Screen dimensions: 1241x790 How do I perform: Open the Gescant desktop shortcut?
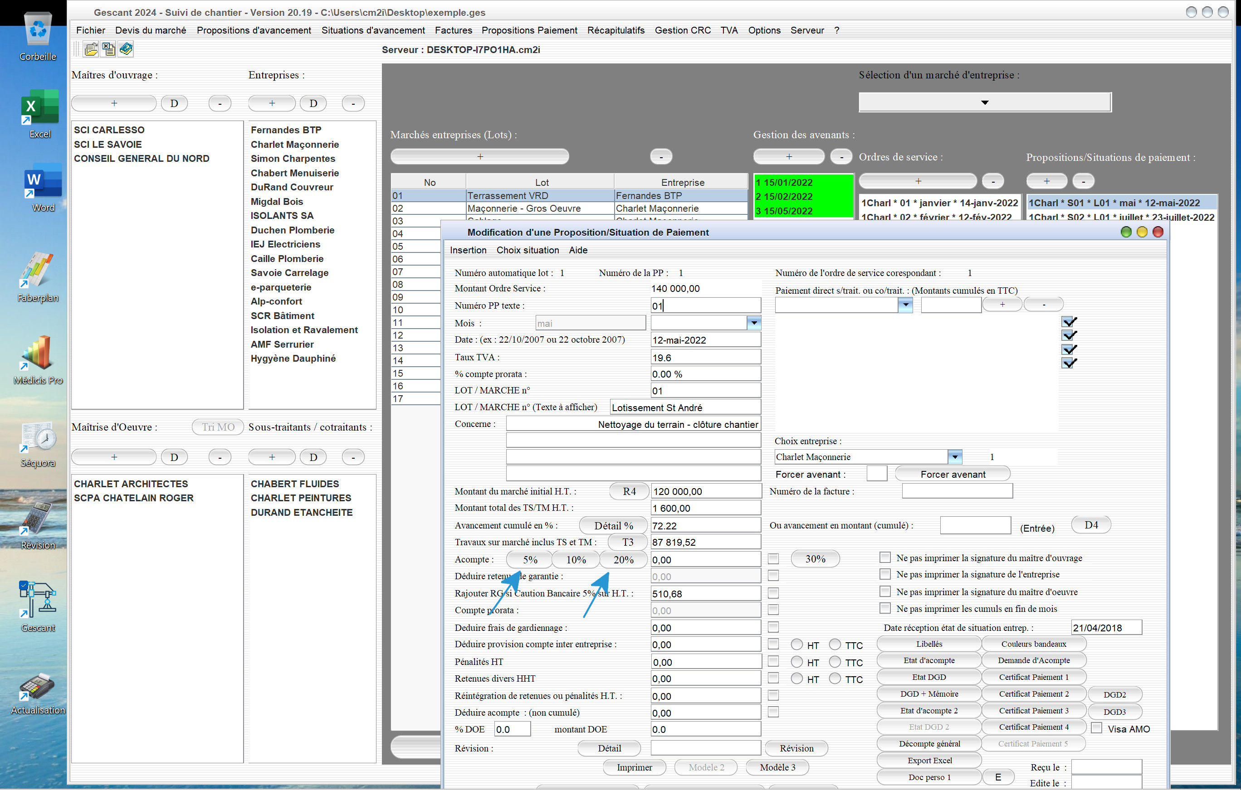38,606
